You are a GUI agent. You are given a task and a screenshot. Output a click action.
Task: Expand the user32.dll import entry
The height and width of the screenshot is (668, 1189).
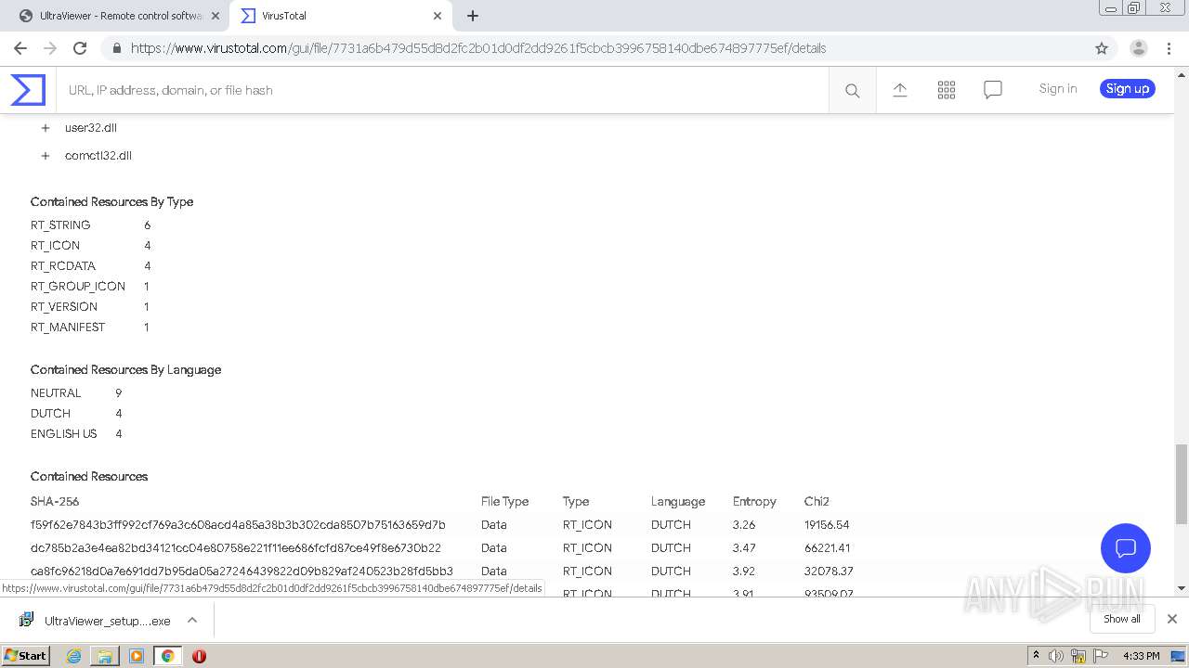45,128
